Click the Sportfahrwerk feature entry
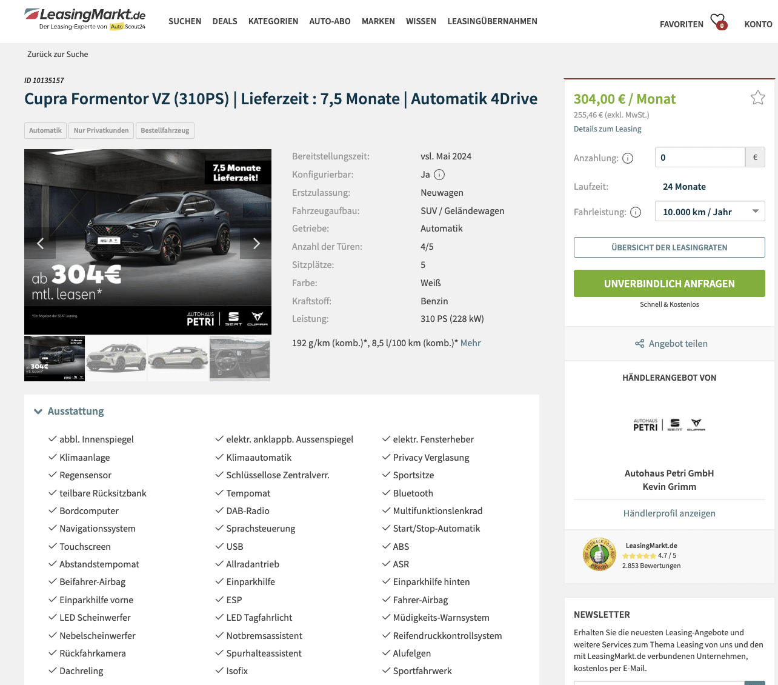 [422, 671]
